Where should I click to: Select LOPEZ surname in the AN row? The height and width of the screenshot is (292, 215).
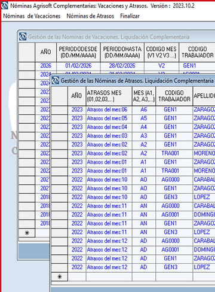tap(204, 232)
